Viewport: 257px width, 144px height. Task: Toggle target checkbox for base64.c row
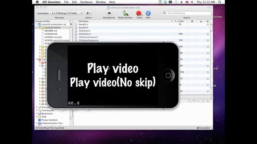(208, 24)
